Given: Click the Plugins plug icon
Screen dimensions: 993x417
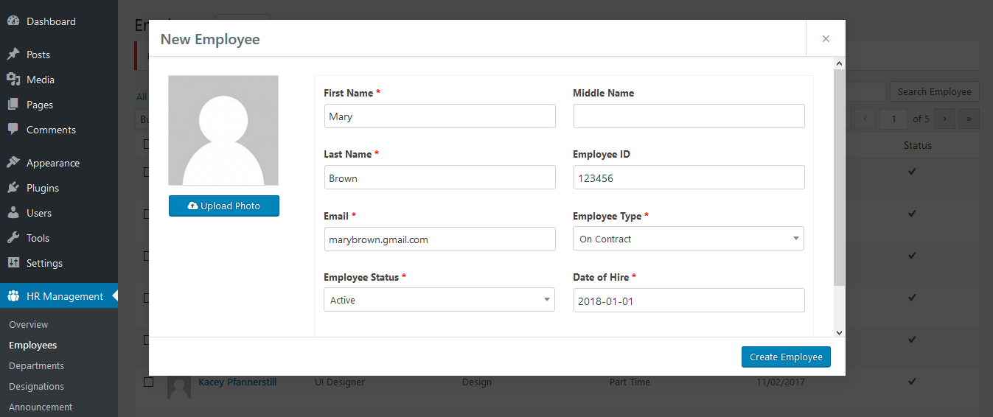Looking at the screenshot, I should coord(13,188).
